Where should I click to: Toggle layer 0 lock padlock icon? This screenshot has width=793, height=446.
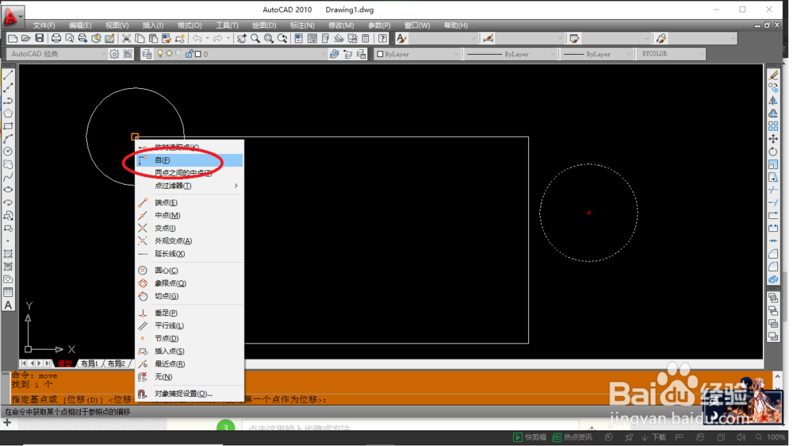(190, 54)
